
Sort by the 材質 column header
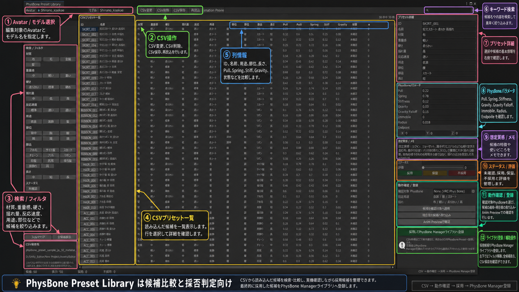click(x=140, y=25)
